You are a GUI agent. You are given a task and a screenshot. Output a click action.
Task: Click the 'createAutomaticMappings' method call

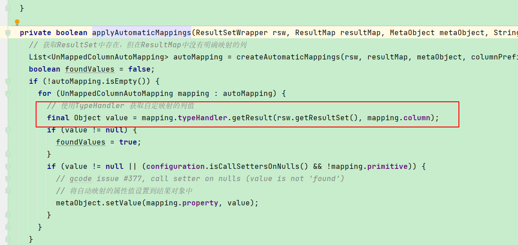point(288,57)
